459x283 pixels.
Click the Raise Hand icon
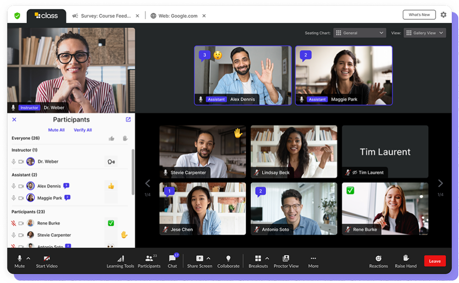(x=406, y=258)
